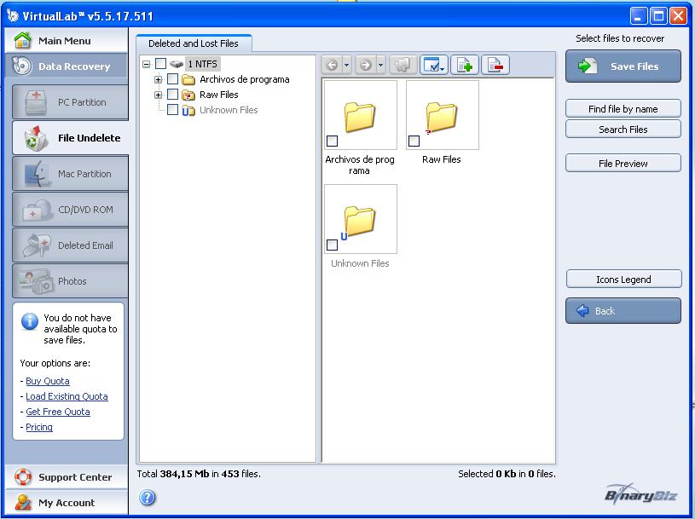
Task: Open the back history dropdown arrow
Action: point(346,65)
